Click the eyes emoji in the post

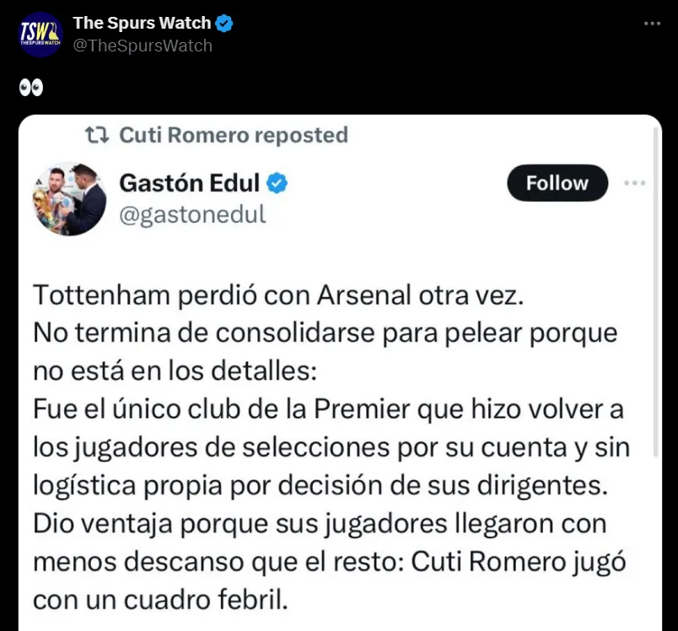[x=30, y=88]
